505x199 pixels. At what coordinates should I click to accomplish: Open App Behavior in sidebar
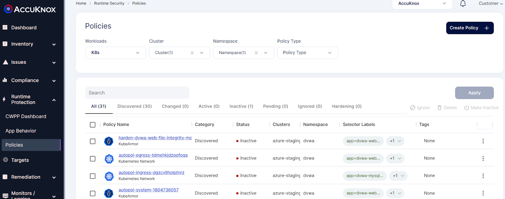pyautogui.click(x=21, y=131)
